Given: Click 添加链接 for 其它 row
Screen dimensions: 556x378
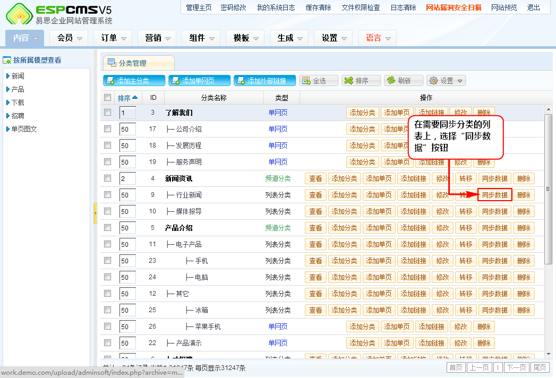Looking at the screenshot, I should tap(413, 294).
